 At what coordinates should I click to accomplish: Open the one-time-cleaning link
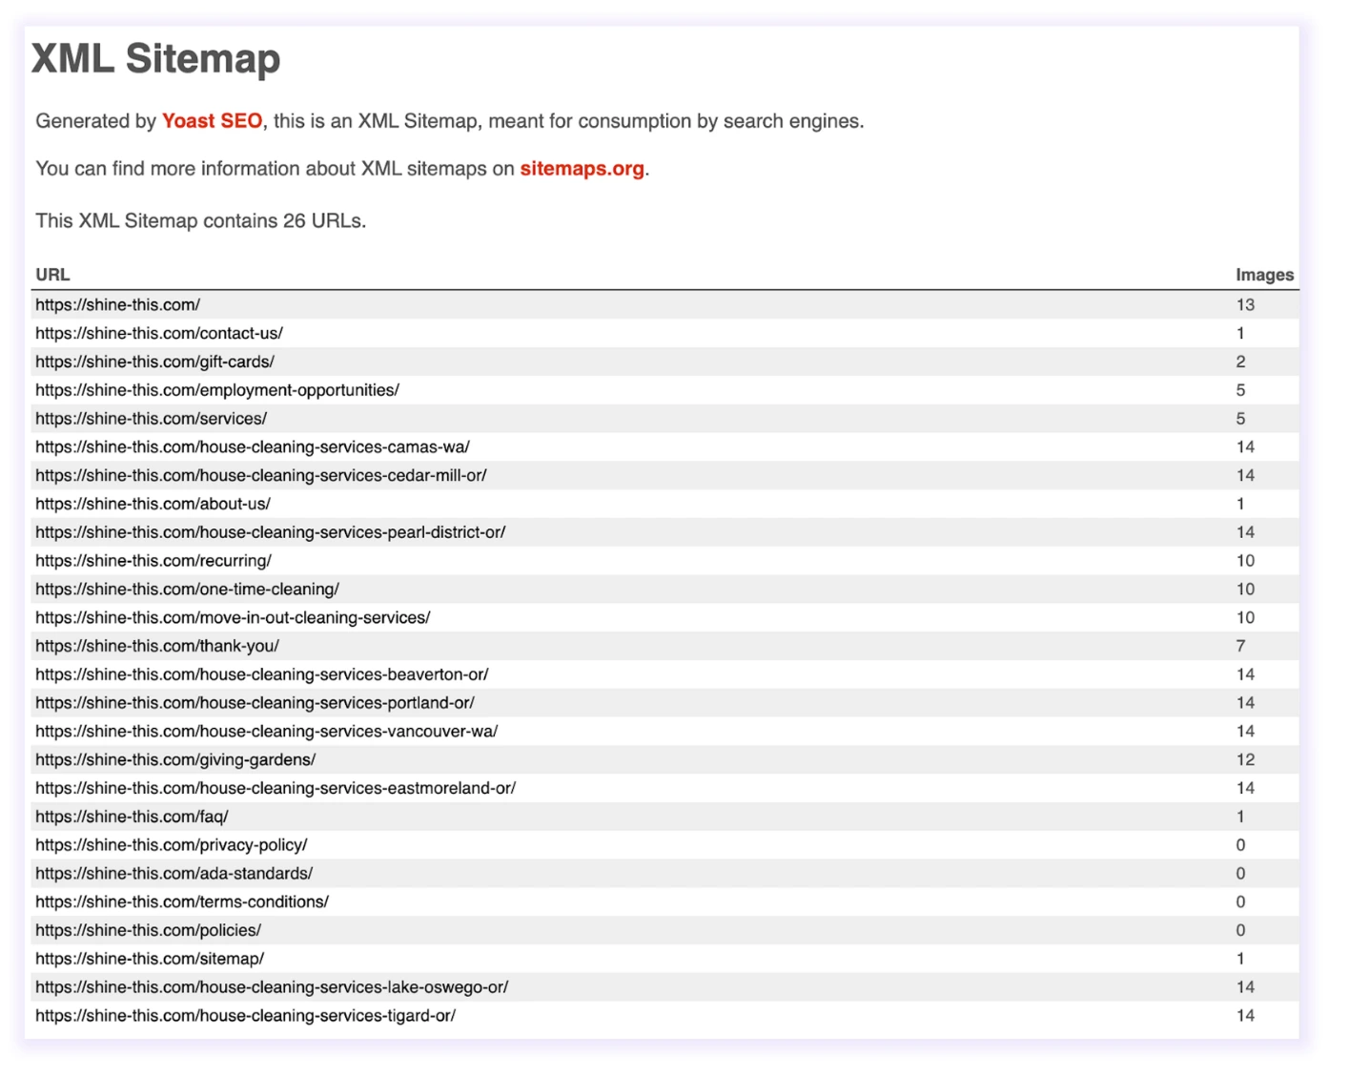(186, 589)
